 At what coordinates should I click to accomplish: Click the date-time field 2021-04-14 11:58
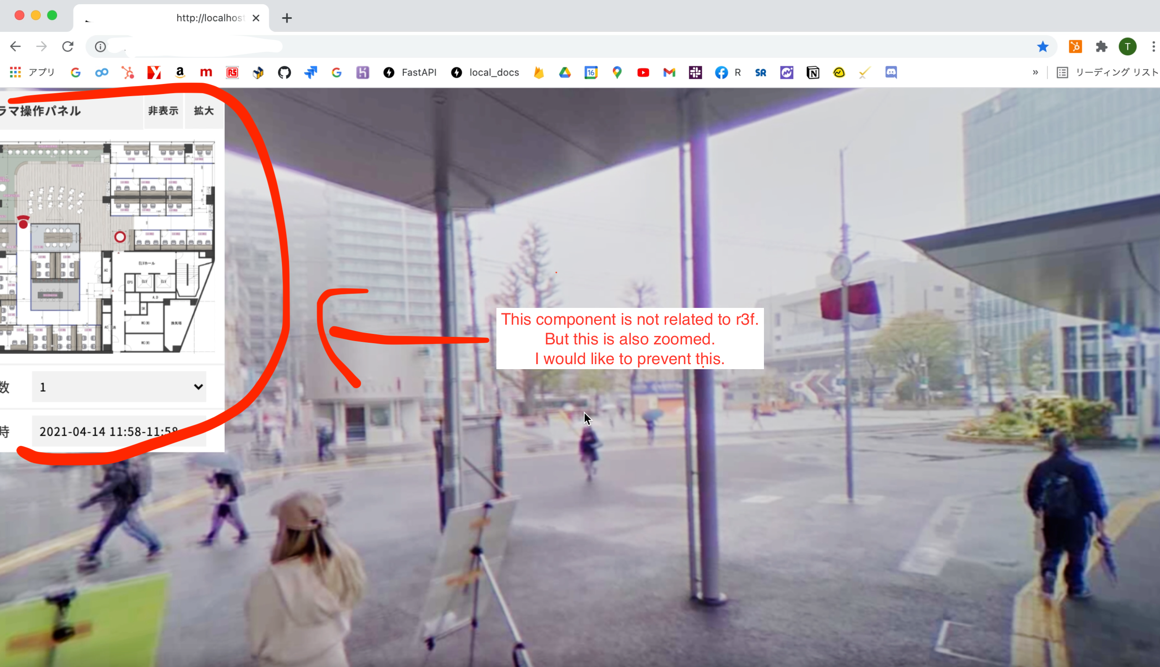(x=119, y=431)
